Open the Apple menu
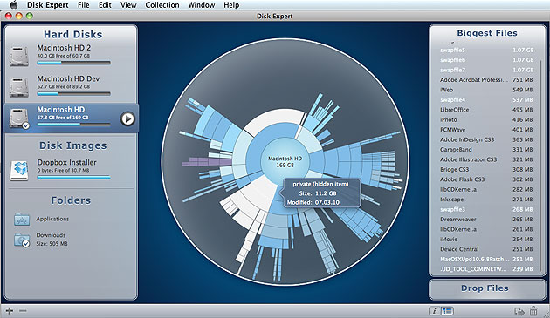Screen dimensions: 550x318 pyautogui.click(x=14, y=5)
